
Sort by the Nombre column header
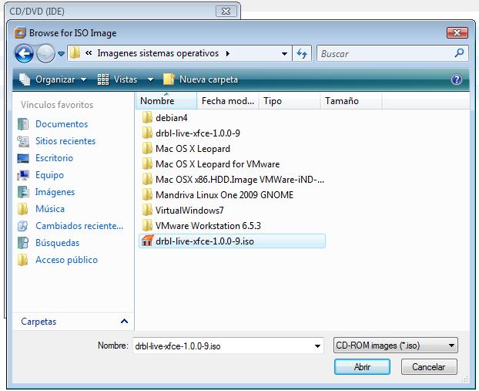pos(157,101)
